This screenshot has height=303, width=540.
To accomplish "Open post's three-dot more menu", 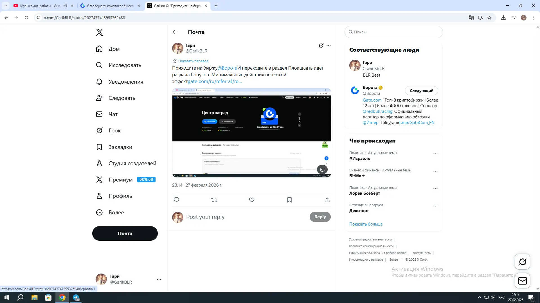I will [x=328, y=45].
